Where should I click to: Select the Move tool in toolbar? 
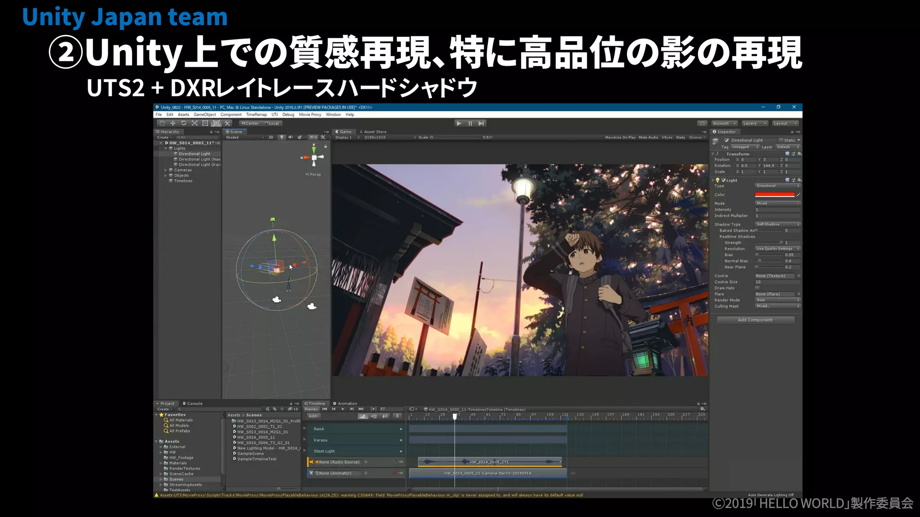(x=173, y=123)
